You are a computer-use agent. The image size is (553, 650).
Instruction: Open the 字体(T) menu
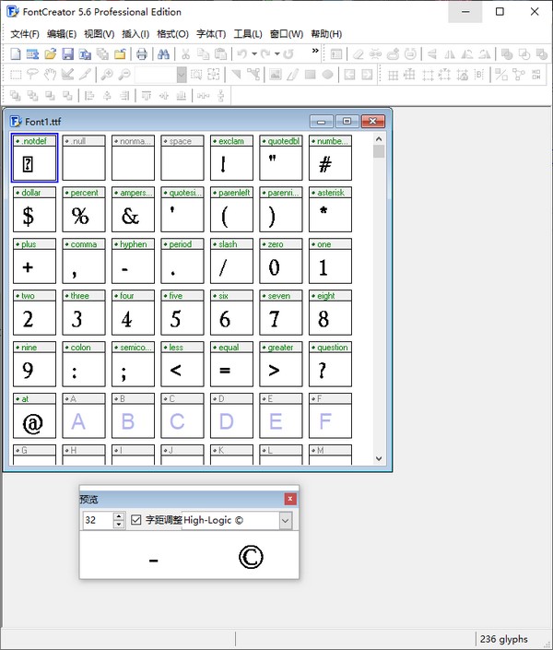(211, 34)
